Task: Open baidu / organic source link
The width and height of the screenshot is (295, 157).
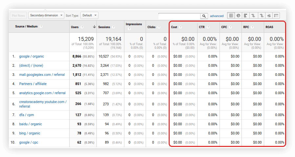Action: [31, 124]
